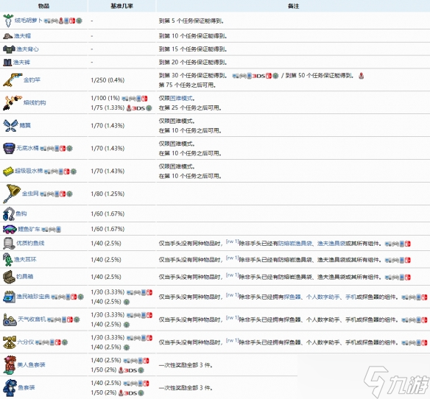Visit the 优质钓鱼线 item link
430x399 pixels.
point(30,243)
